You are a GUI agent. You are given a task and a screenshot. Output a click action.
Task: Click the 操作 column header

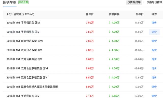pyautogui.click(x=154, y=14)
